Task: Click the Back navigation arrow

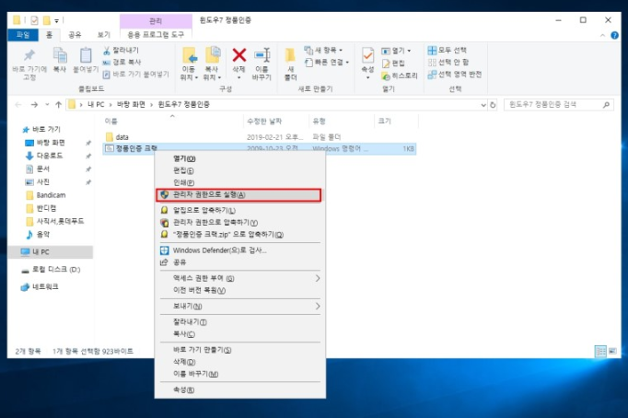Action: point(18,105)
